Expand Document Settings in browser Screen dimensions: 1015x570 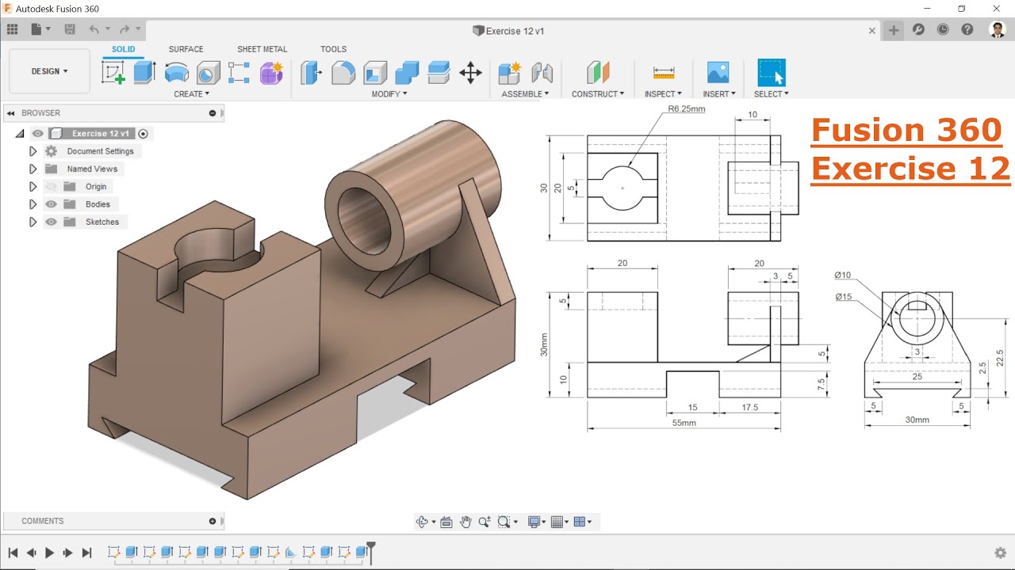(33, 151)
